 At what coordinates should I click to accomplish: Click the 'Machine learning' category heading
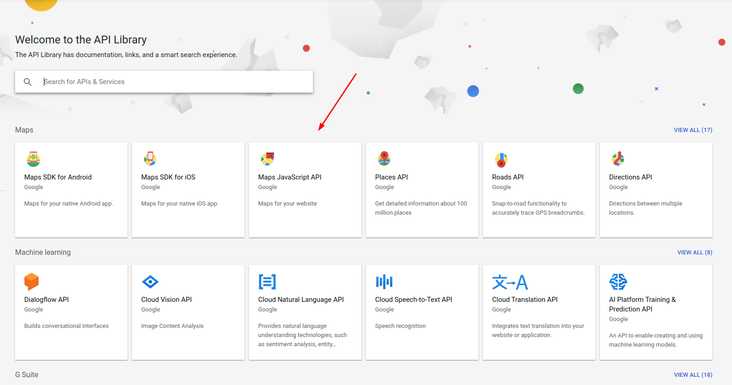[x=43, y=253]
